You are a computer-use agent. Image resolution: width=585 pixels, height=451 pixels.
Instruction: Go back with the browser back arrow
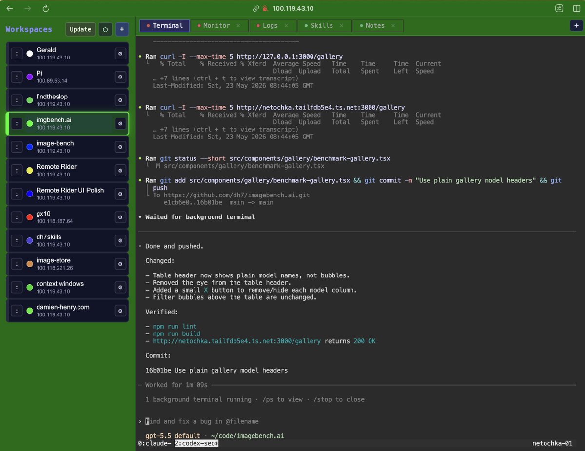(x=10, y=8)
